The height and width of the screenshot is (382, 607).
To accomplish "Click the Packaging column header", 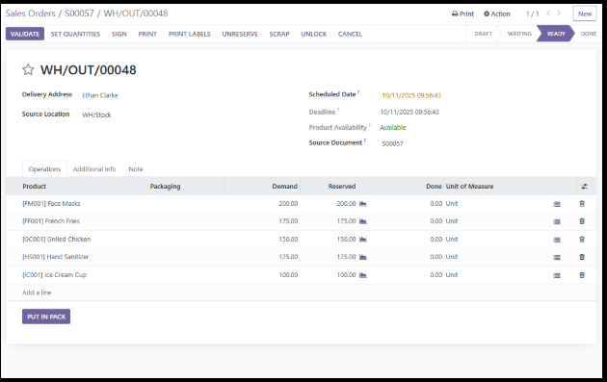I will tap(165, 187).
